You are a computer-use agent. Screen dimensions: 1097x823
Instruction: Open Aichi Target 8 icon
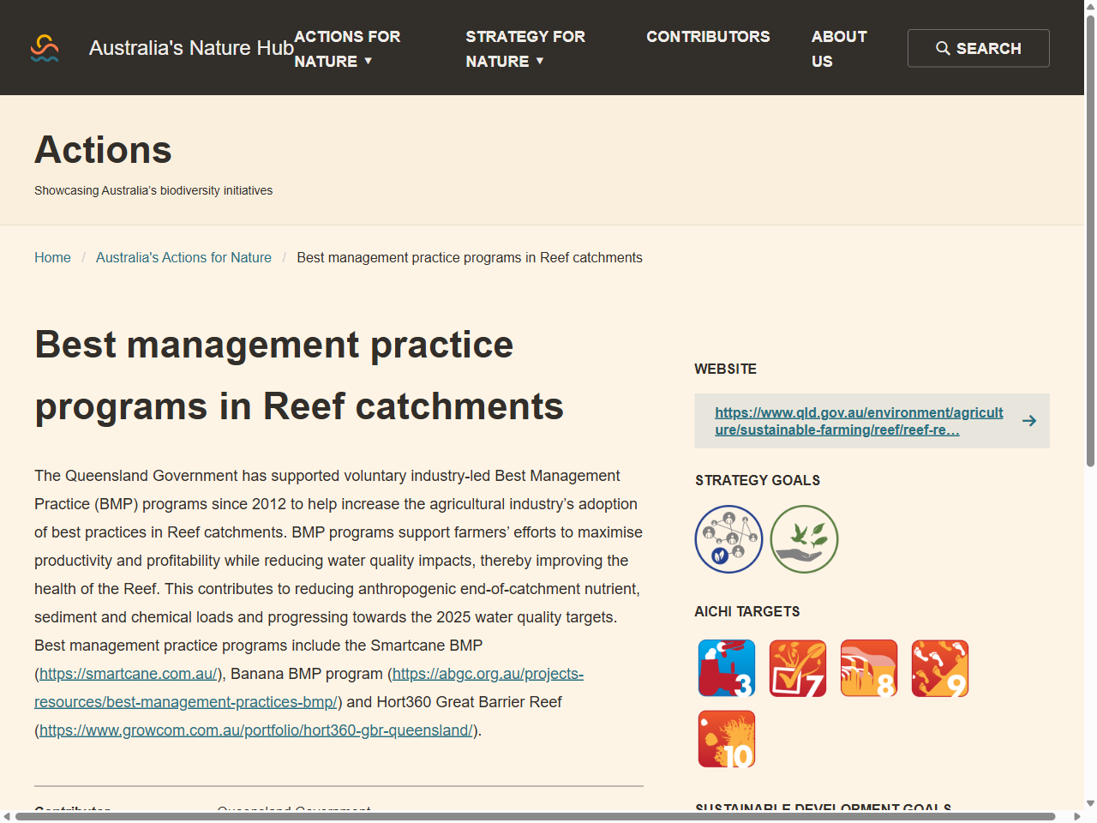(x=868, y=668)
